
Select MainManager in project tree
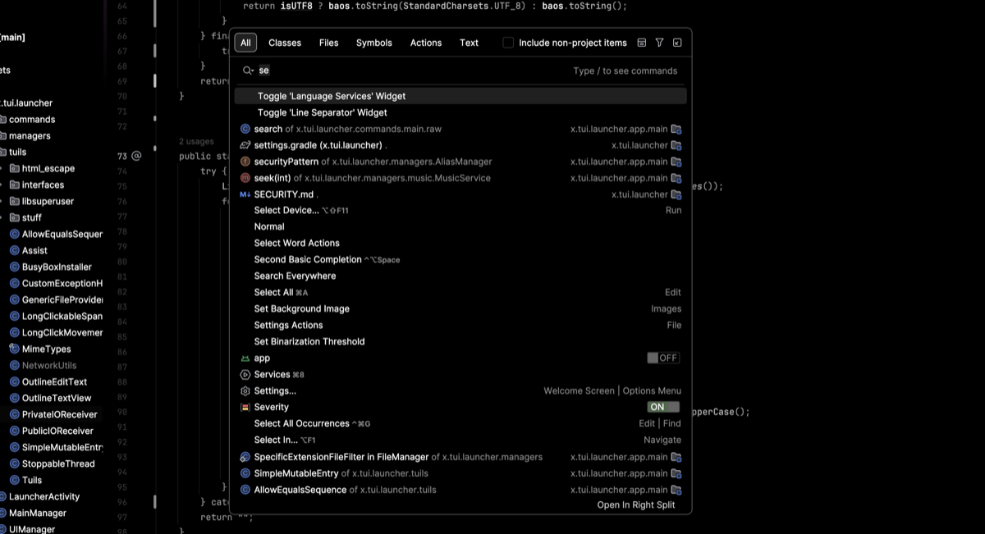pyautogui.click(x=38, y=513)
